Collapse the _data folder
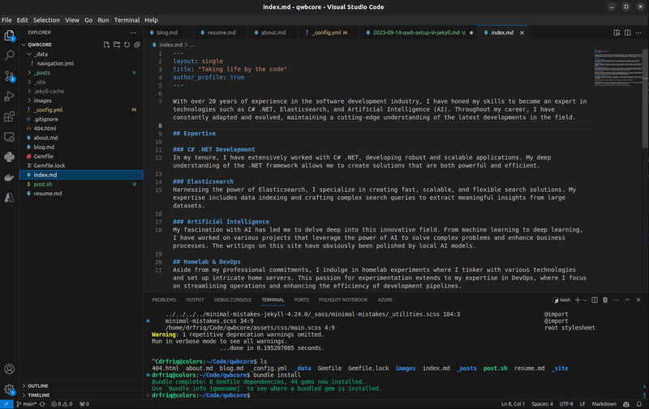 [29, 54]
